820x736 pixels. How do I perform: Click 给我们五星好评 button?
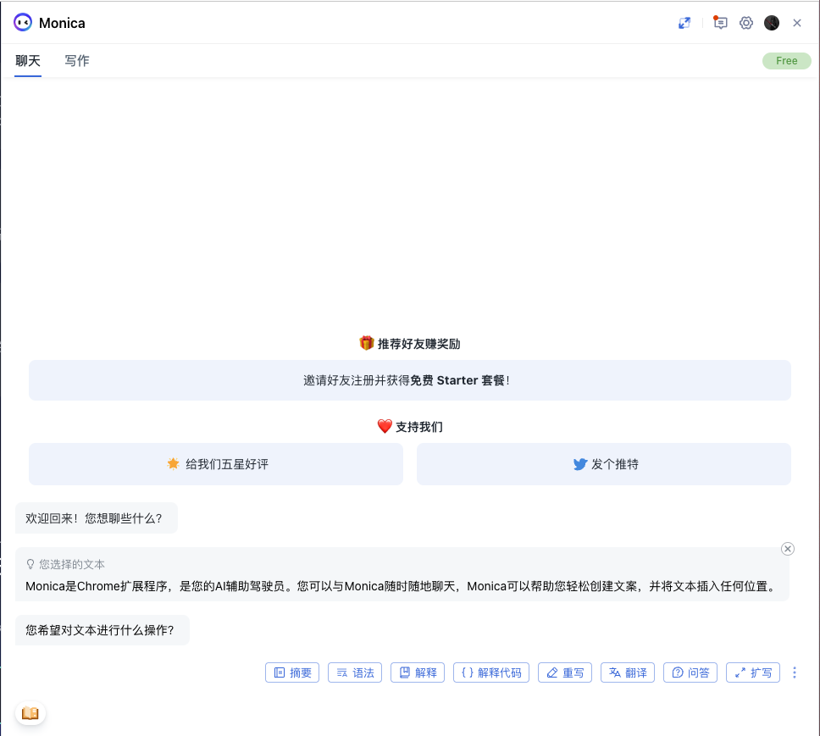click(215, 464)
